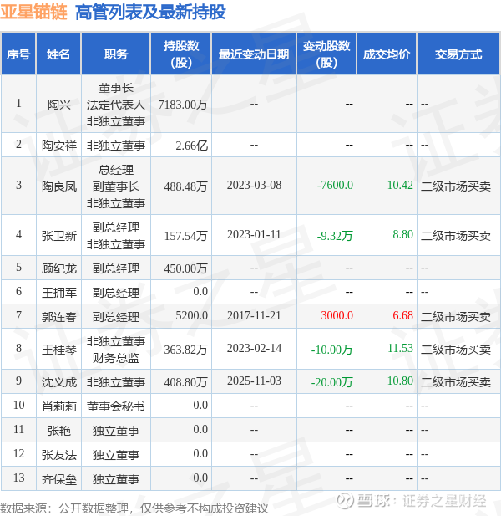The height and width of the screenshot is (516, 501).
Task: Click the 亚星锚链 title text
Action: coord(34,13)
